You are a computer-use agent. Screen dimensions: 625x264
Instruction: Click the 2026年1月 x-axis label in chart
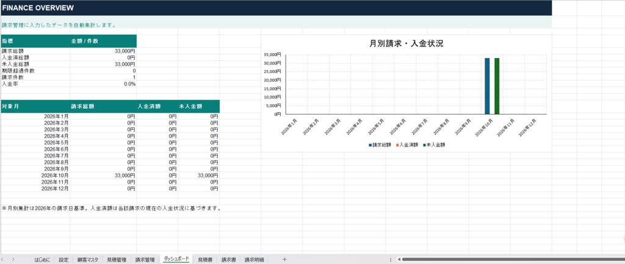289,126
